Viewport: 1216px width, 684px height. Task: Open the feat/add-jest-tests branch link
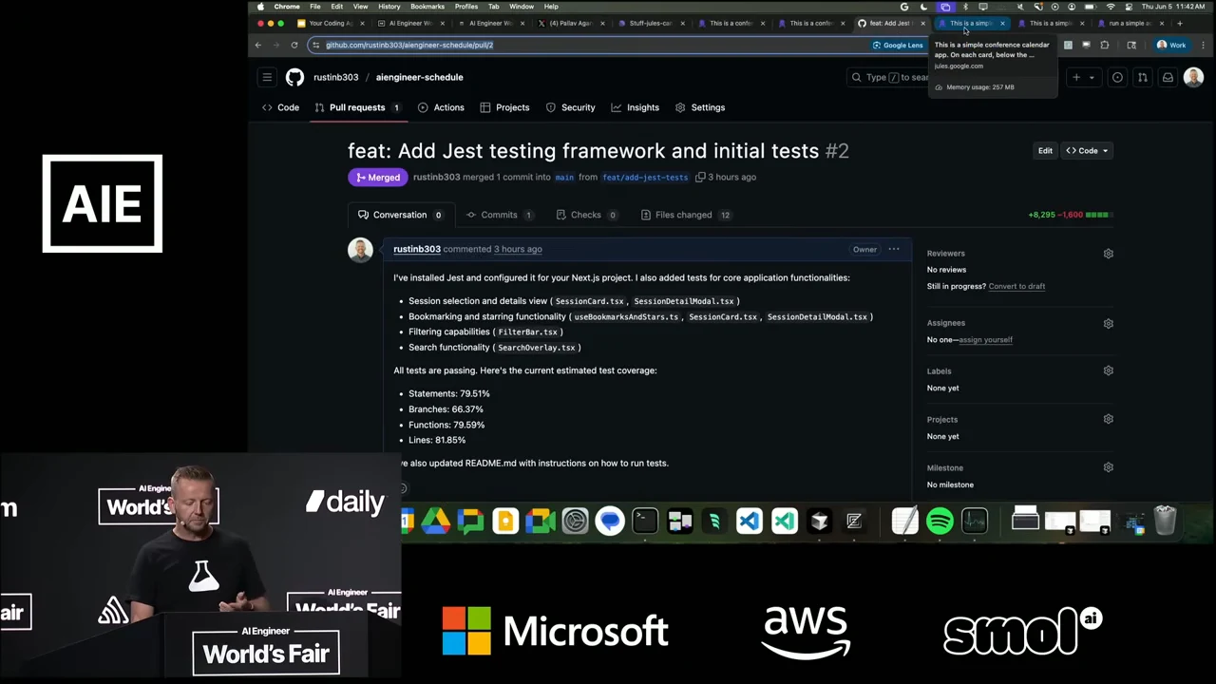click(645, 178)
